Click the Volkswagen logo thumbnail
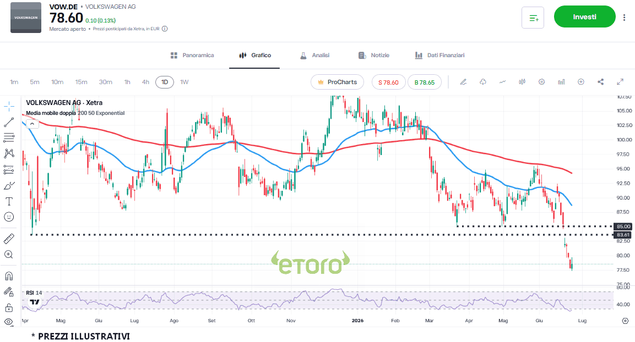Image resolution: width=635 pixels, height=342 pixels. [26, 18]
